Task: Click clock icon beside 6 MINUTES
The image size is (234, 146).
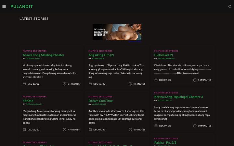Action: [x=130, y=129]
